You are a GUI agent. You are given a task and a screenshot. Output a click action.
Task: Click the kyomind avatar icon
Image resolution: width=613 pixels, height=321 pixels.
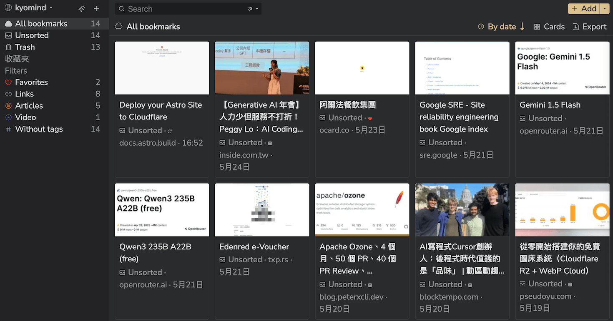coord(8,8)
